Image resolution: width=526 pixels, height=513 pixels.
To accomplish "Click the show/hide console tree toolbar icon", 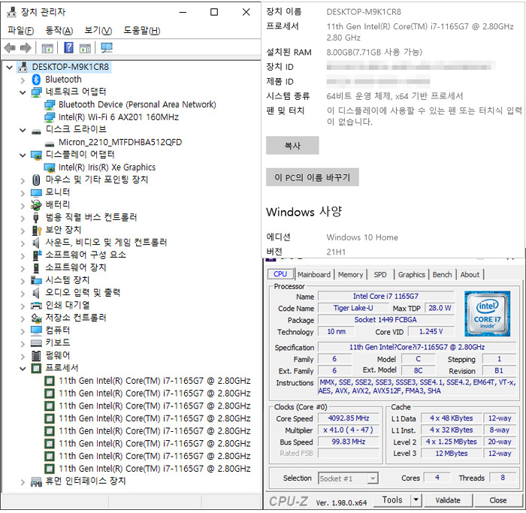I will (47, 49).
